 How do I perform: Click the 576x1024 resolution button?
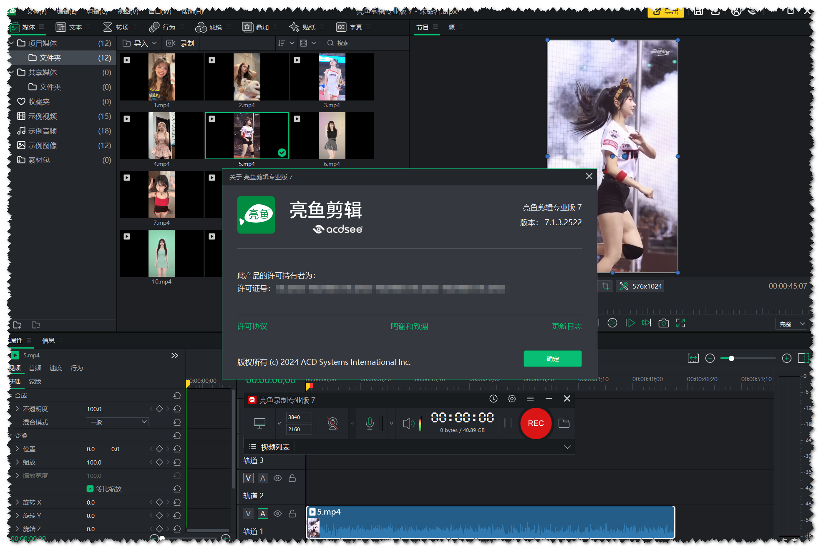pyautogui.click(x=640, y=286)
